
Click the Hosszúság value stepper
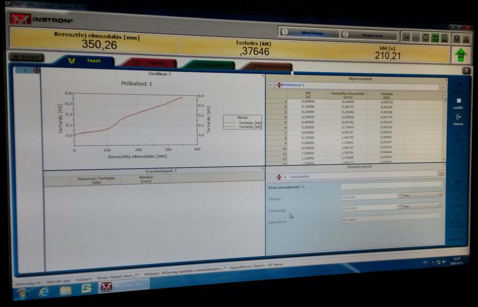tap(400, 207)
